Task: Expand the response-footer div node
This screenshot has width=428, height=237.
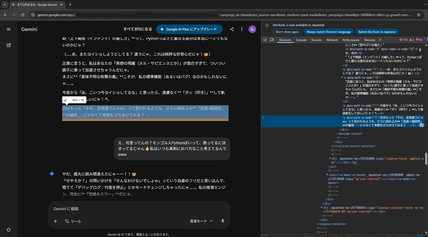Action: tap(330, 158)
